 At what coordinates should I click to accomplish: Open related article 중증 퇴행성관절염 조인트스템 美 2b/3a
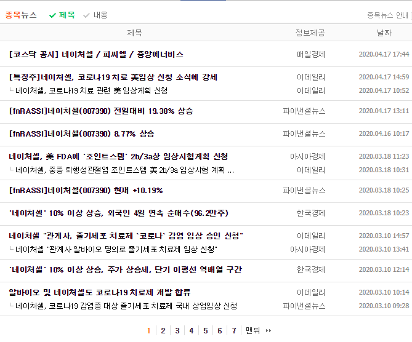(124, 170)
